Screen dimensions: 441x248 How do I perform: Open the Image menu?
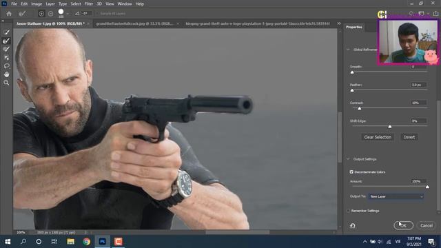(37, 4)
